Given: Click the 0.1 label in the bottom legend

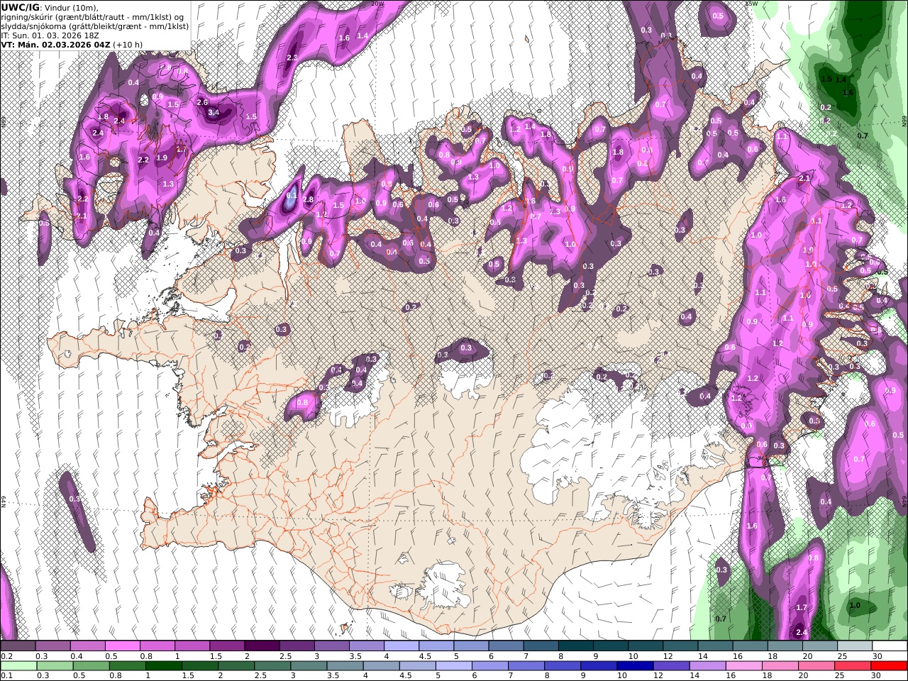Looking at the screenshot, I should pyautogui.click(x=6, y=676).
